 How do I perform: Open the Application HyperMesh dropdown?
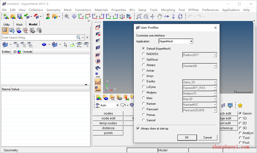(176, 41)
